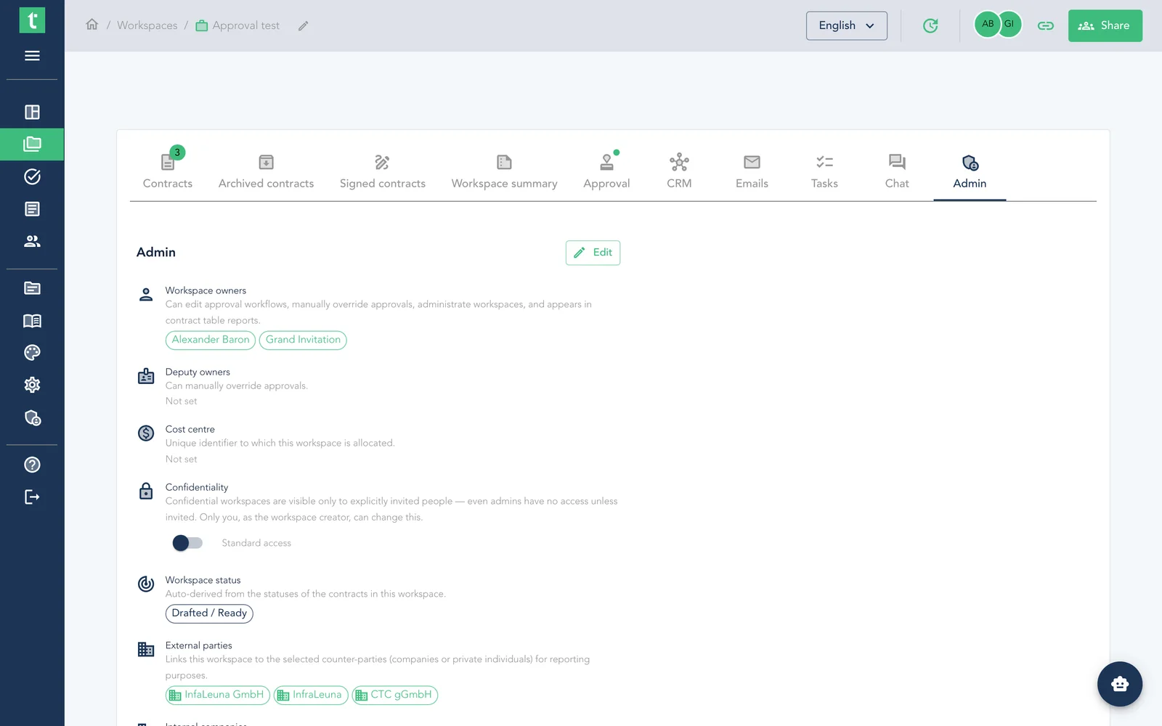This screenshot has width=1162, height=726.
Task: Open the palette theme icon in sidebar
Action: click(x=32, y=353)
